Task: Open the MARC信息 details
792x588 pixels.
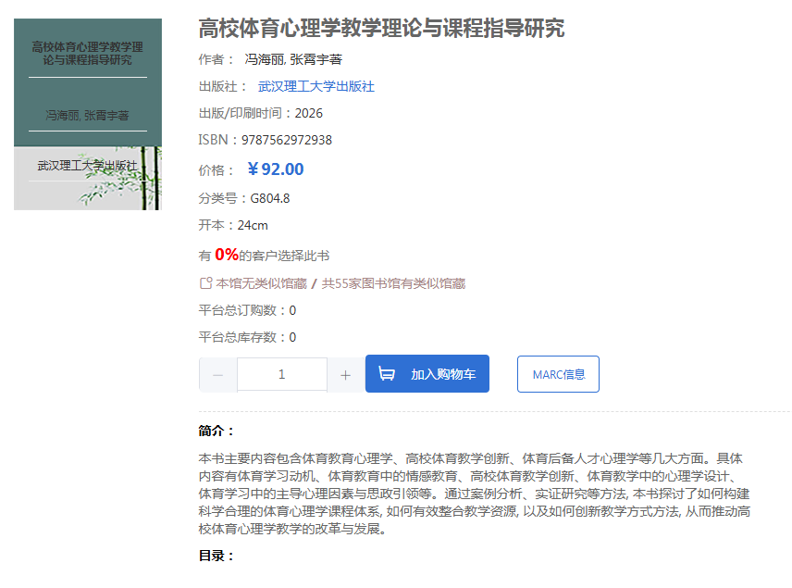Action: tap(558, 374)
